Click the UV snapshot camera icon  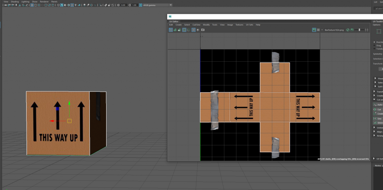[x=203, y=30]
